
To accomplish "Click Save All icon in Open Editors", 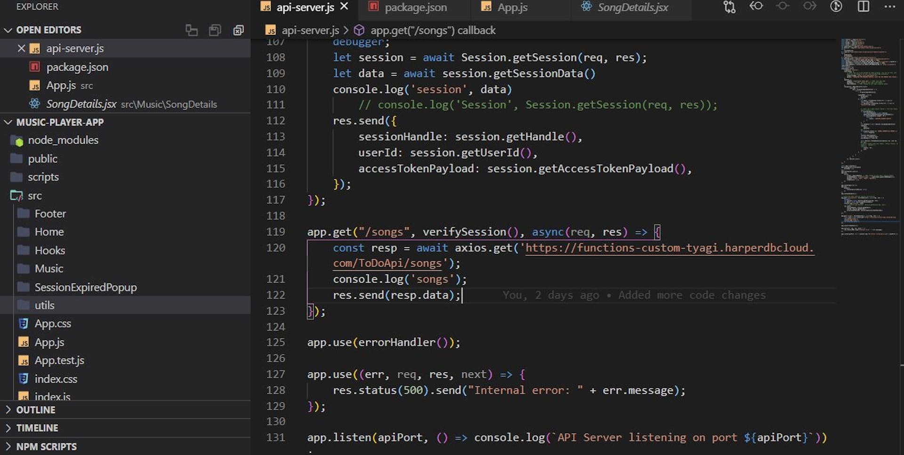I will [x=215, y=31].
